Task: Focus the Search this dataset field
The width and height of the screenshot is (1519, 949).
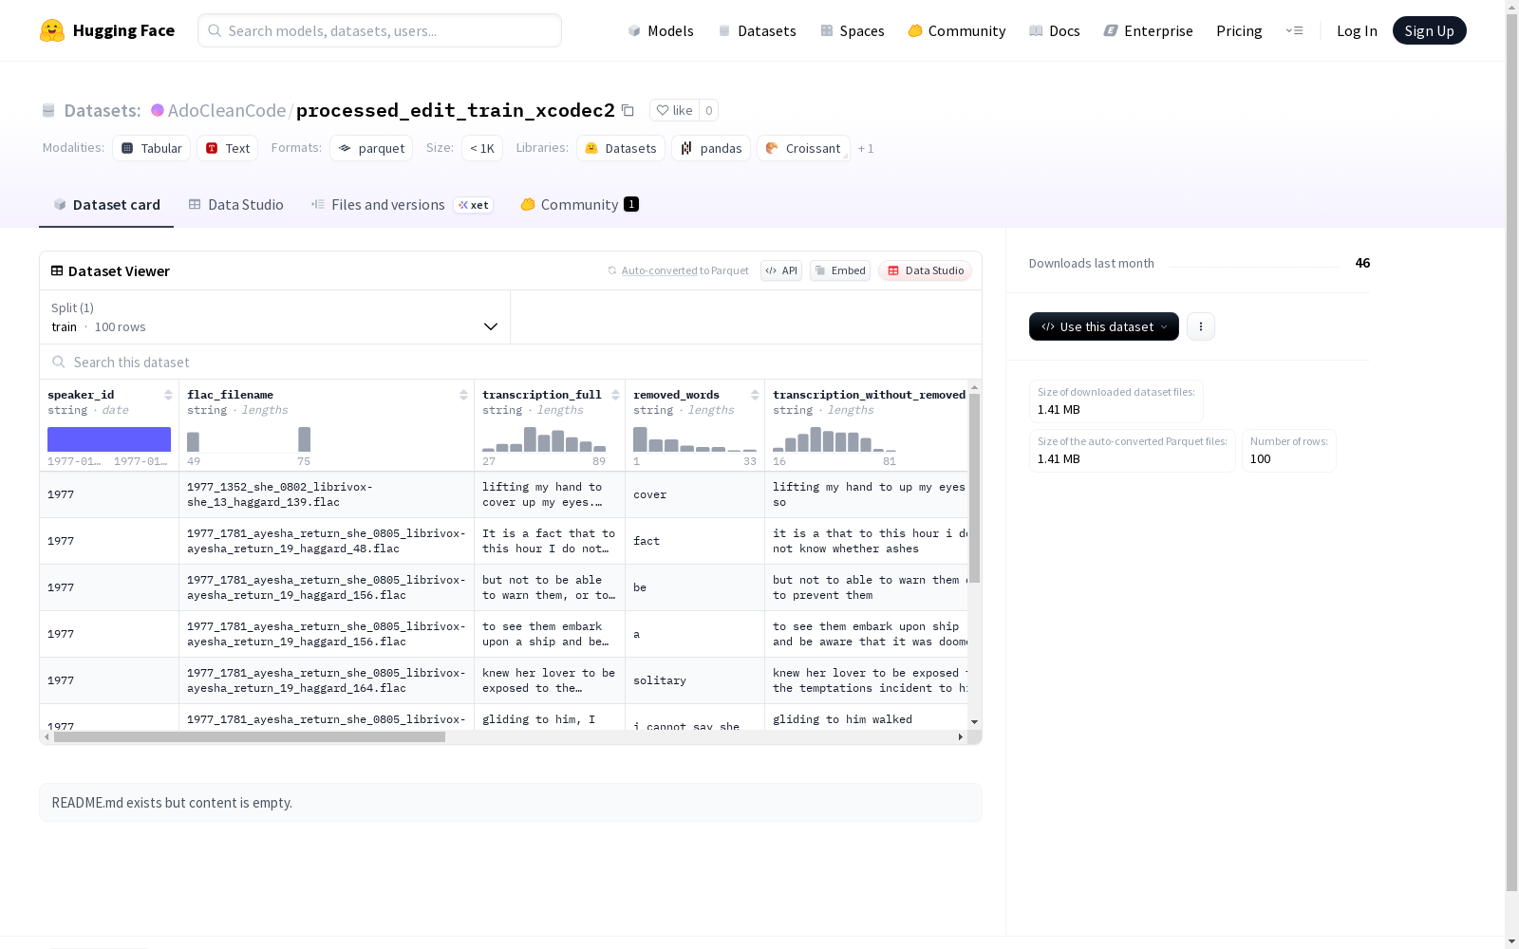Action: click(x=511, y=362)
